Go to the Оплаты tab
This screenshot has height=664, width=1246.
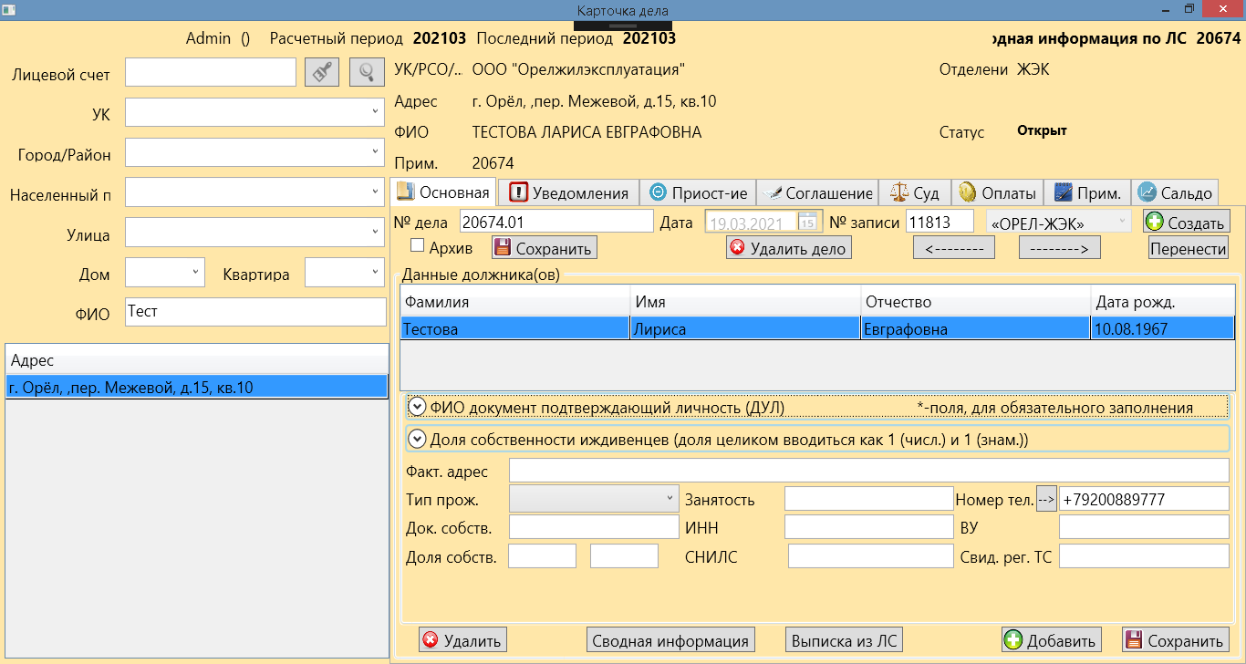coord(997,192)
